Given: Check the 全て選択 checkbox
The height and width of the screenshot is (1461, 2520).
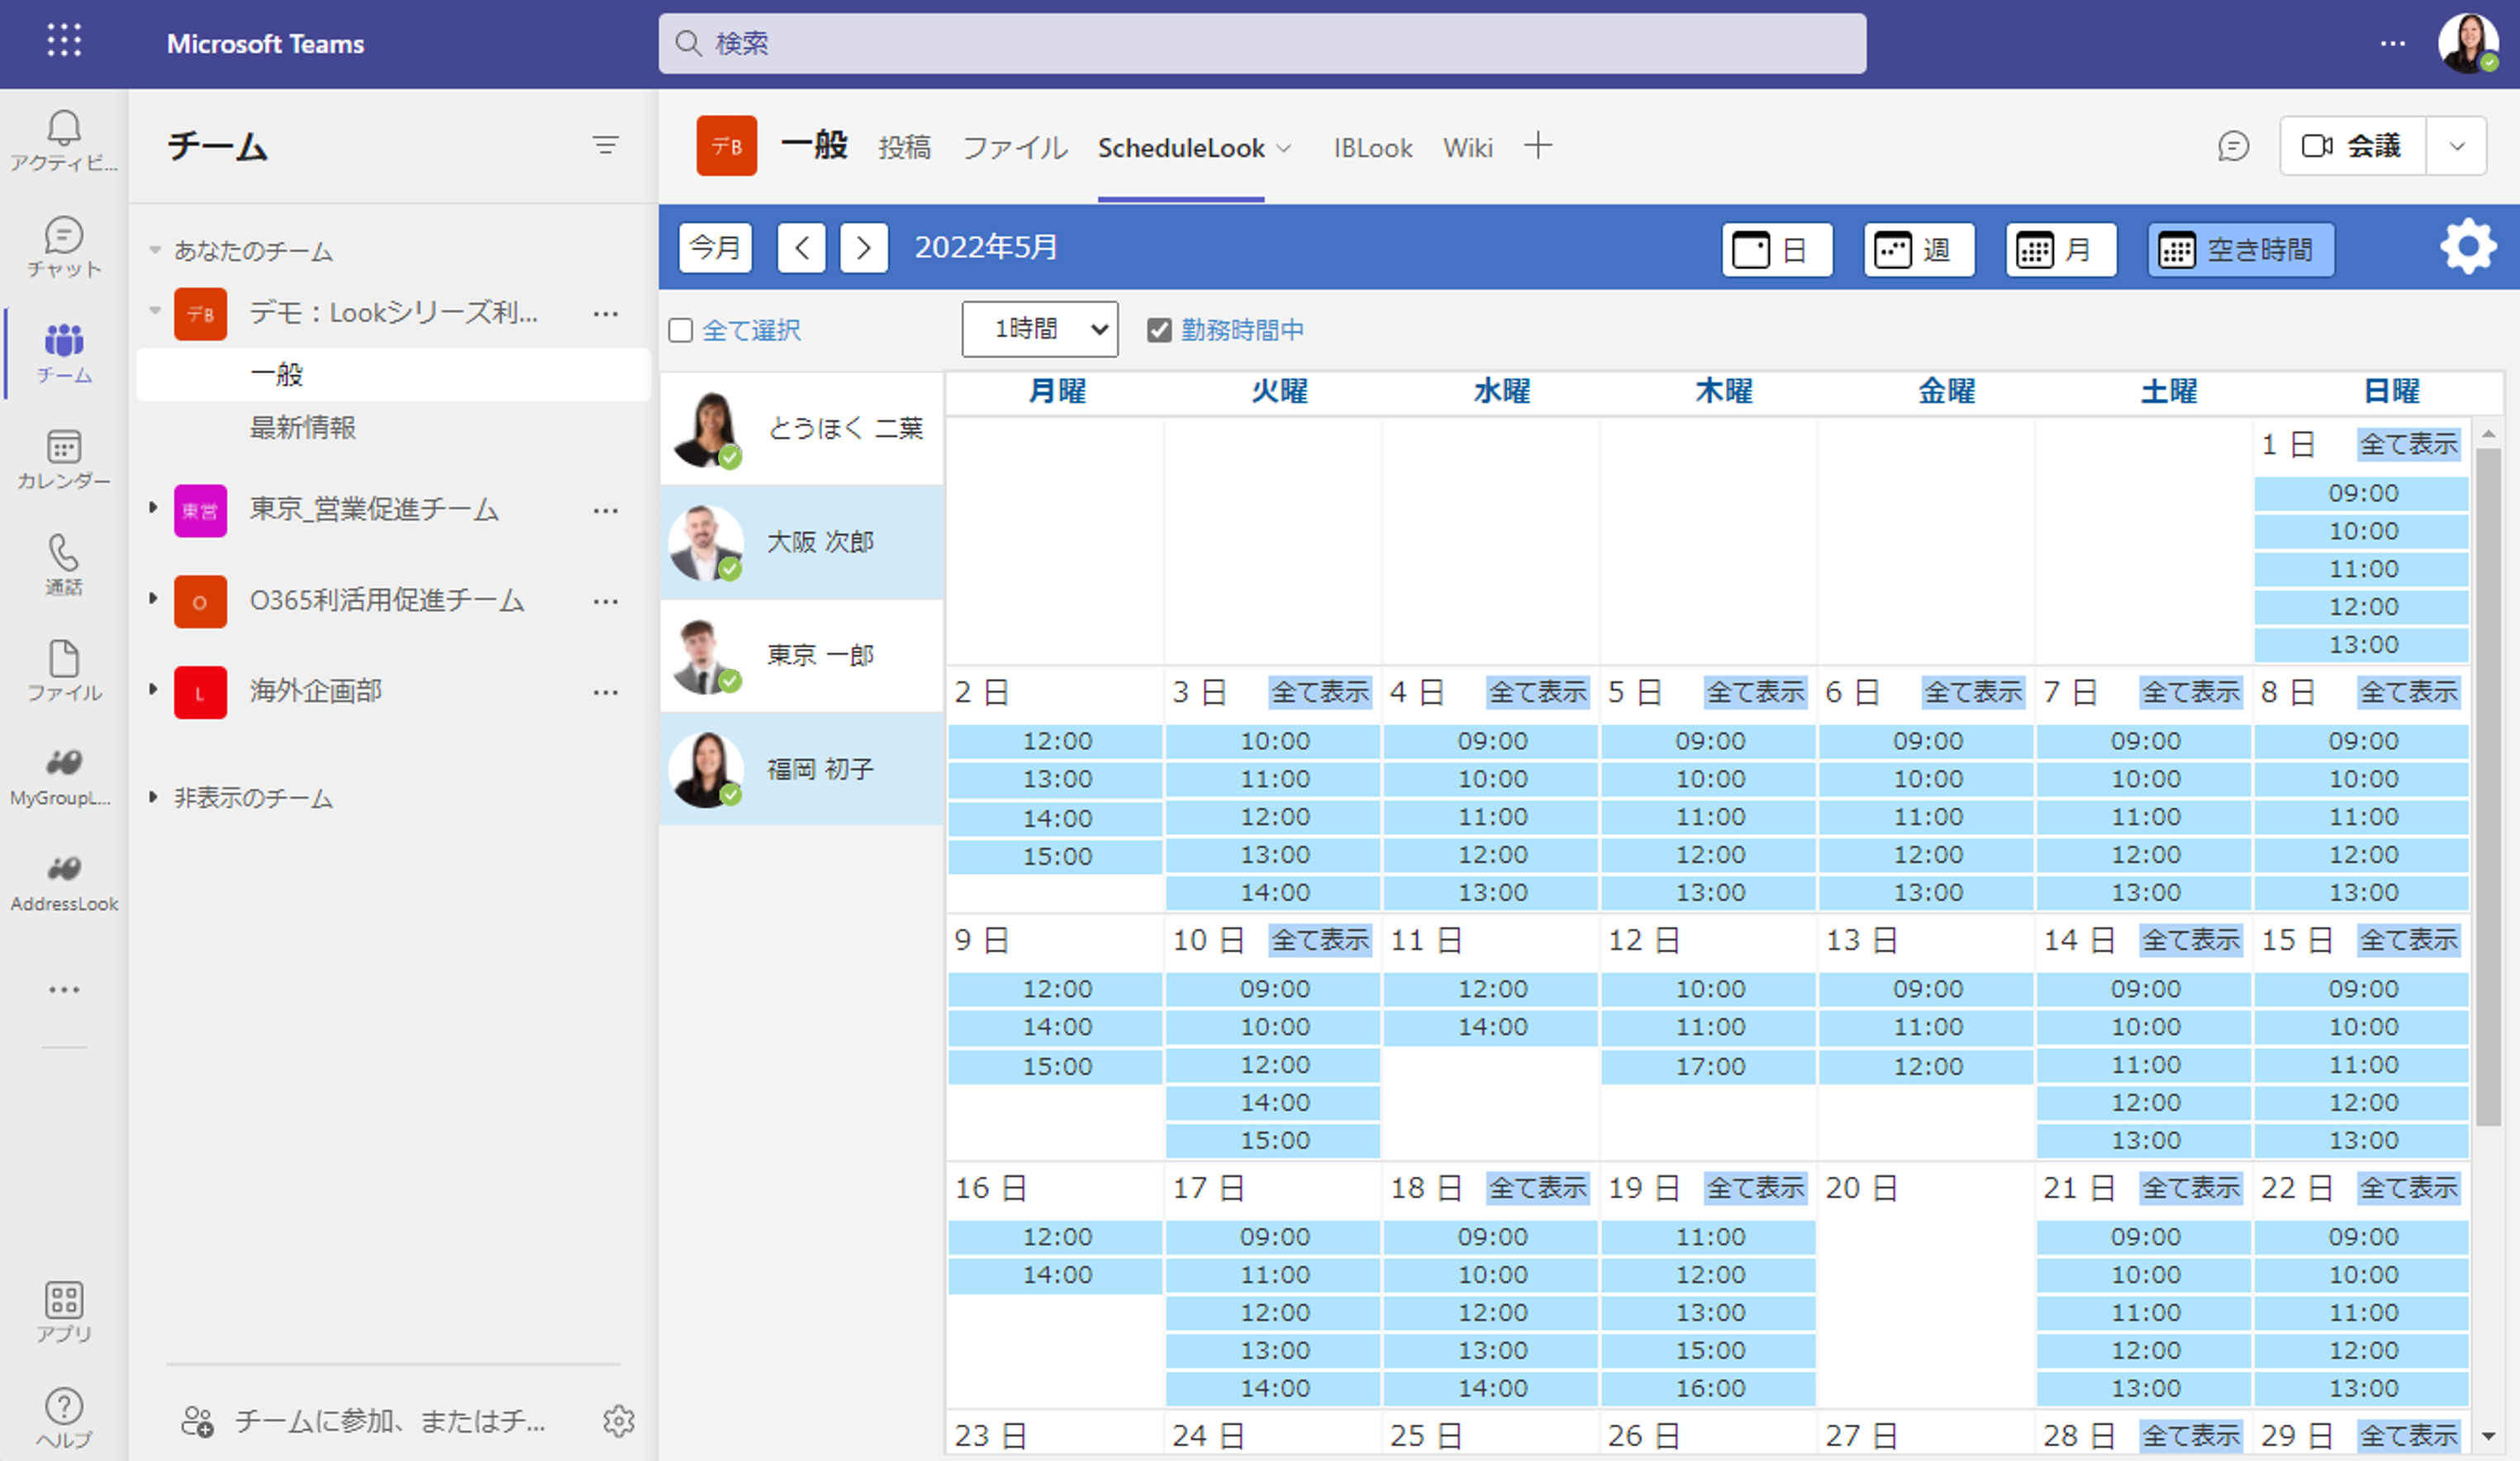Looking at the screenshot, I should pos(680,329).
